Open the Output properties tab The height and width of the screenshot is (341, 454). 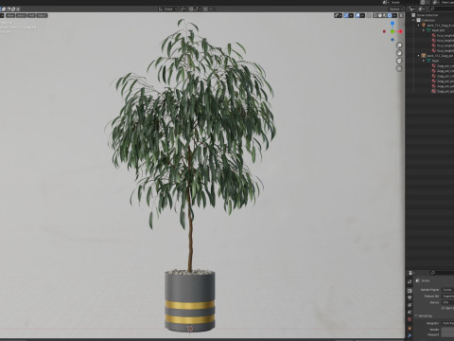coord(410,297)
